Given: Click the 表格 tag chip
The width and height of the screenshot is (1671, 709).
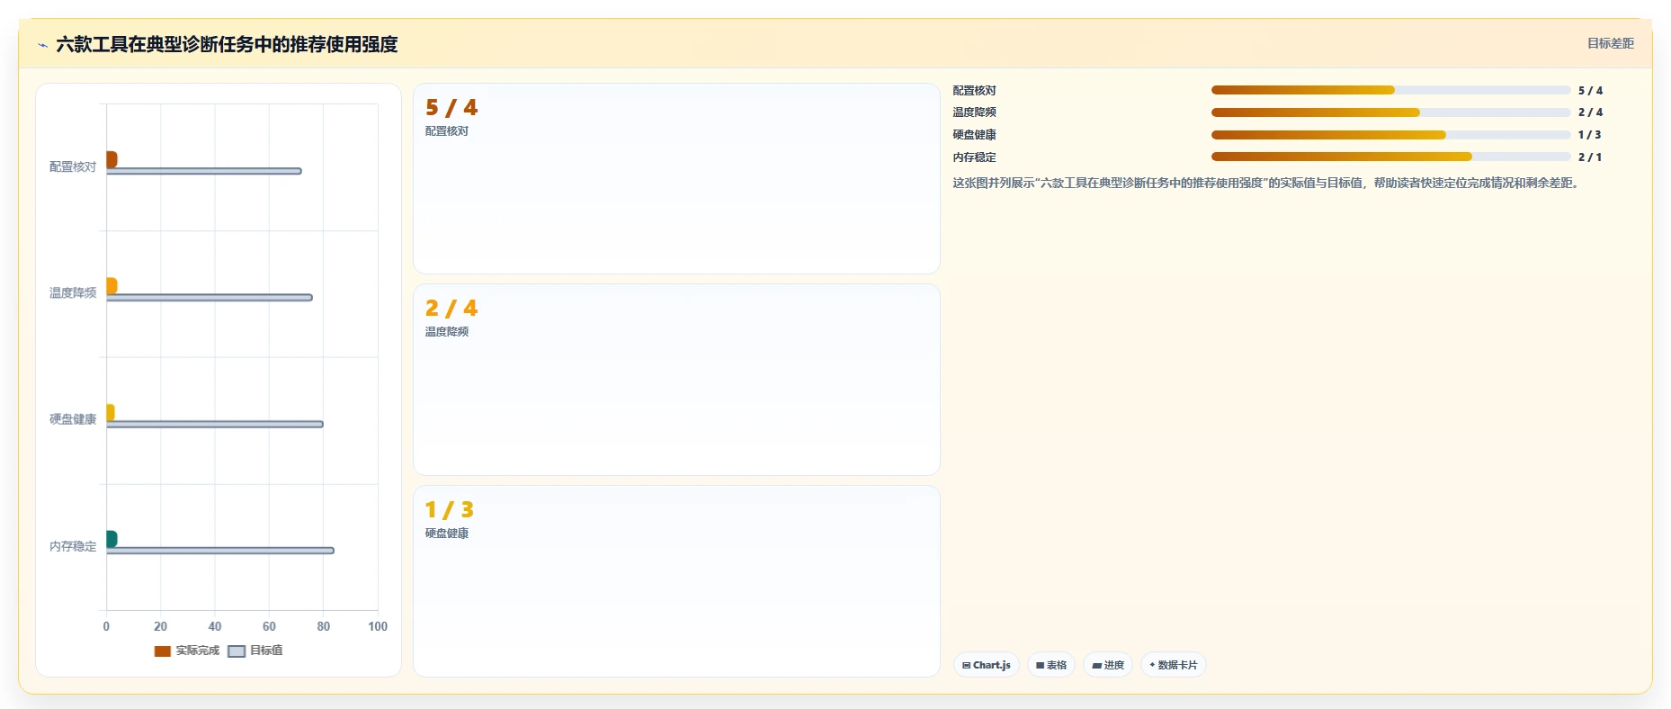Looking at the screenshot, I should 1050,665.
